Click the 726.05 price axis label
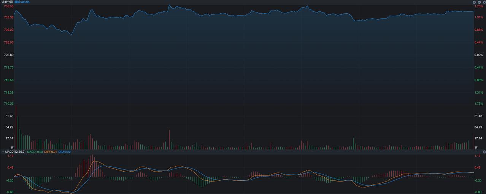This screenshot has height=194, width=486. (x=9, y=42)
